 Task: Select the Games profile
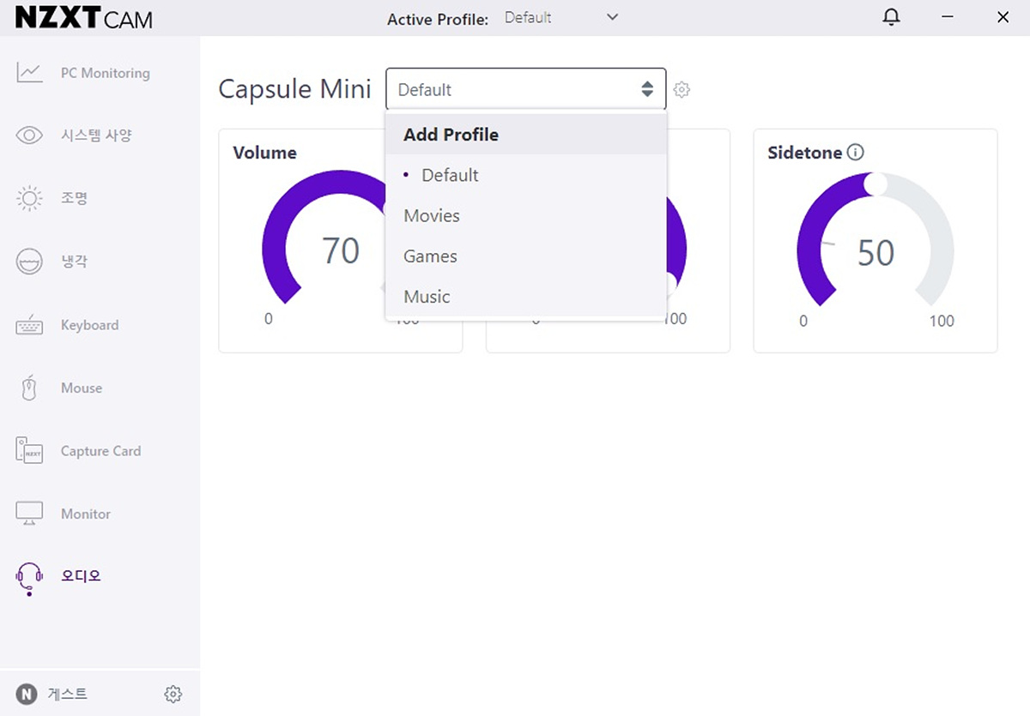tap(526, 256)
